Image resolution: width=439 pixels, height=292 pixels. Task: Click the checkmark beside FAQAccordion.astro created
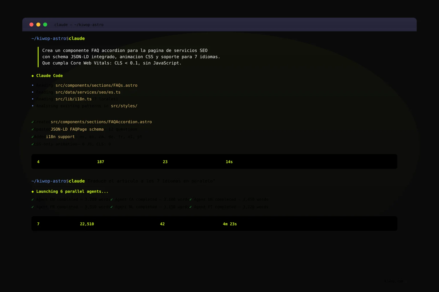pyautogui.click(x=32, y=122)
